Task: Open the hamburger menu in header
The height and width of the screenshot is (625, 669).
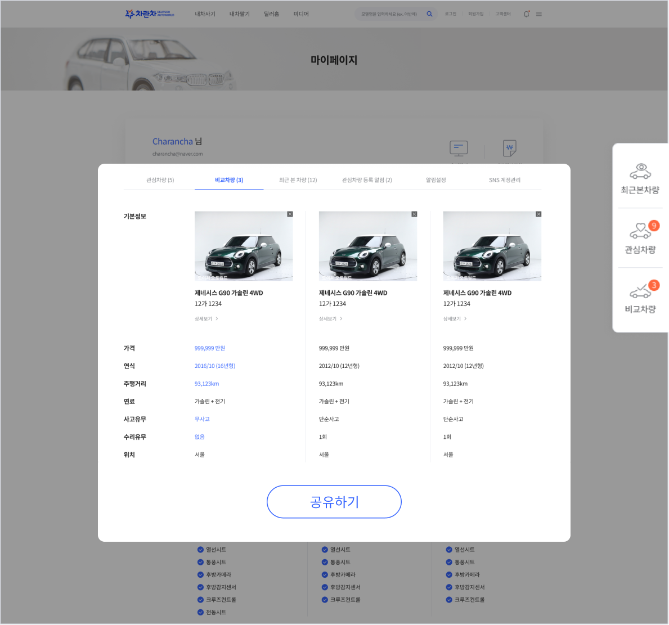Action: (x=539, y=14)
